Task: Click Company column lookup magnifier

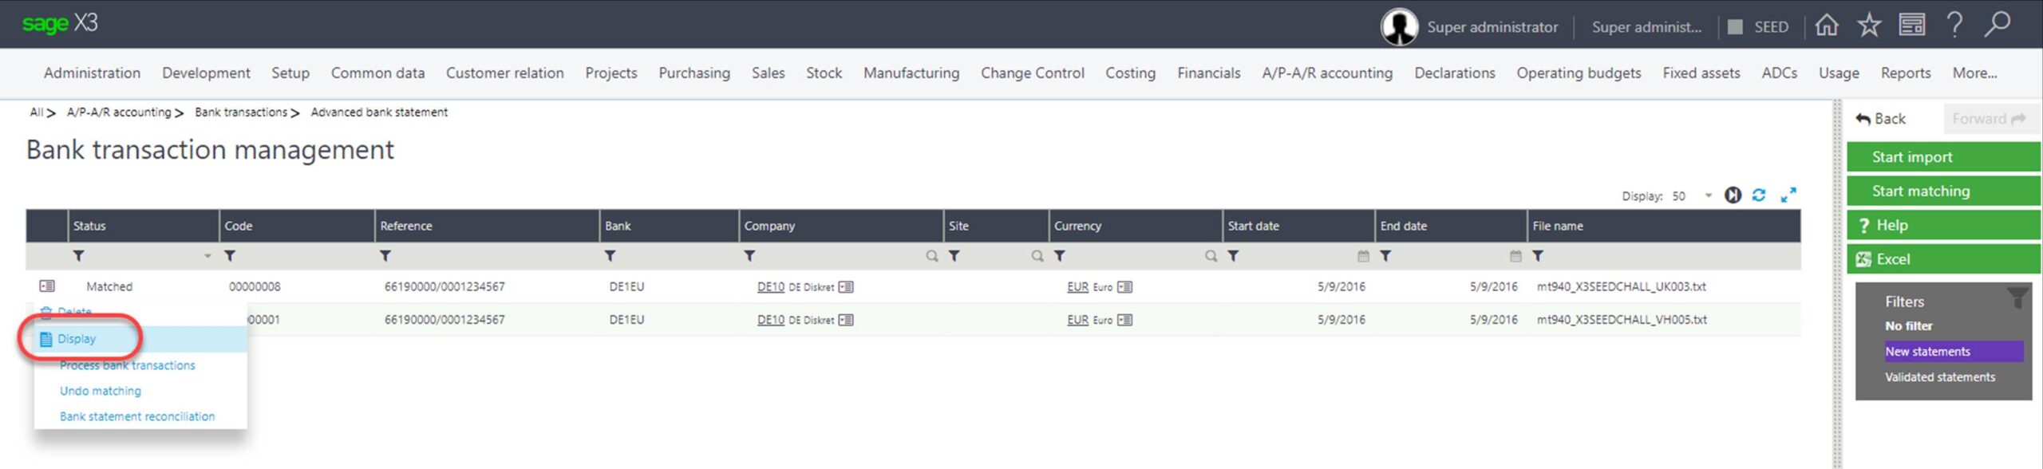Action: point(931,256)
